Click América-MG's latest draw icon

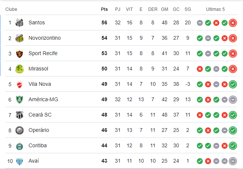coord(233,100)
